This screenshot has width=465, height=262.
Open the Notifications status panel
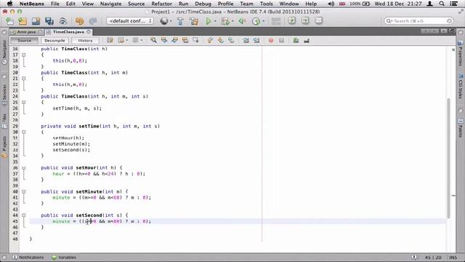coord(28,257)
